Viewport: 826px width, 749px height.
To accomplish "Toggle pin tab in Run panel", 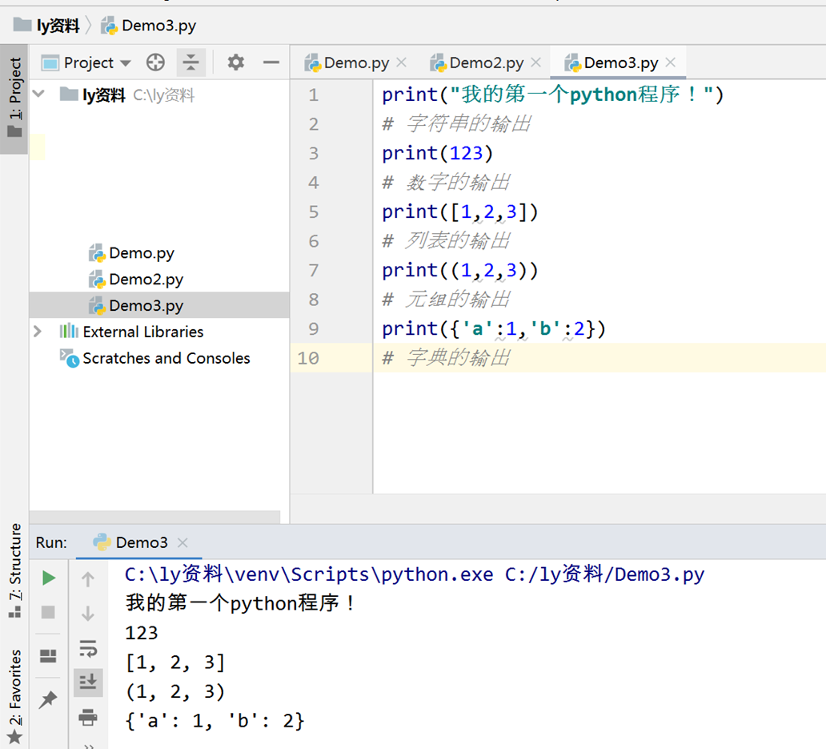I will click(x=48, y=700).
